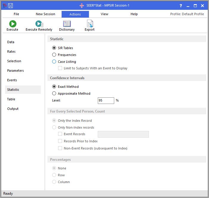
Task: Switch to the View menu tab
Action: tap(104, 14)
